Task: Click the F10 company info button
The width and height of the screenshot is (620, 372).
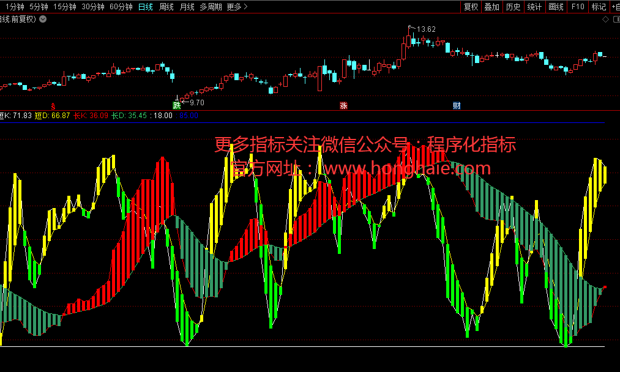Action: (577, 7)
